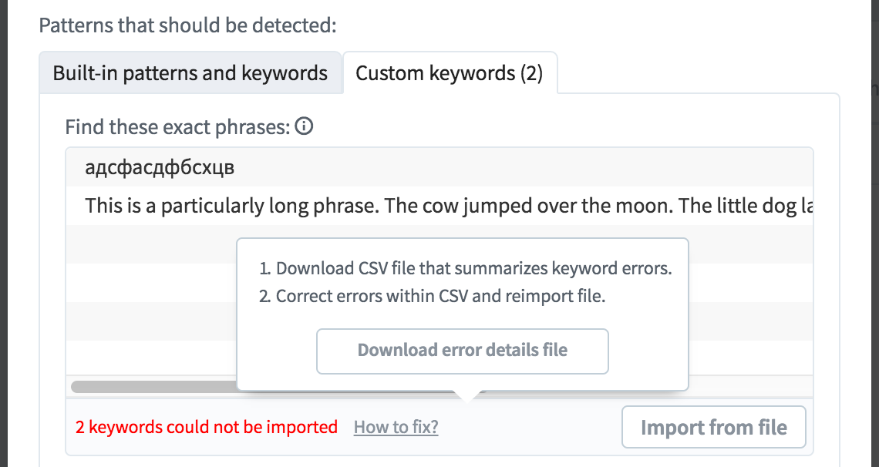Screen dimensions: 879x467
Task: Click the red keywords could not be imported message
Action: pos(207,427)
